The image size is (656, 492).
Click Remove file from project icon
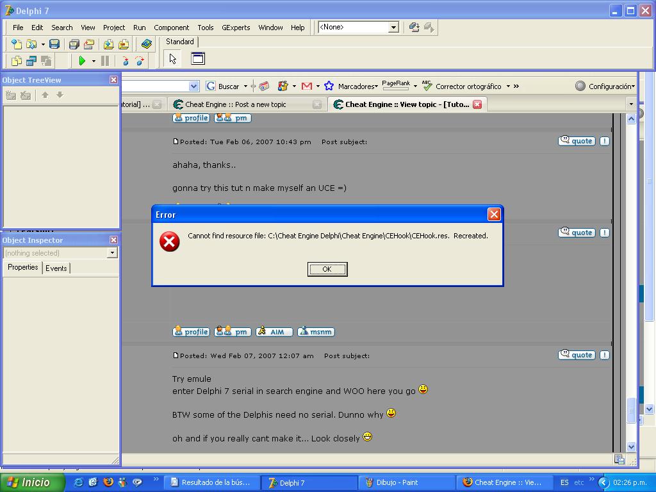point(124,44)
